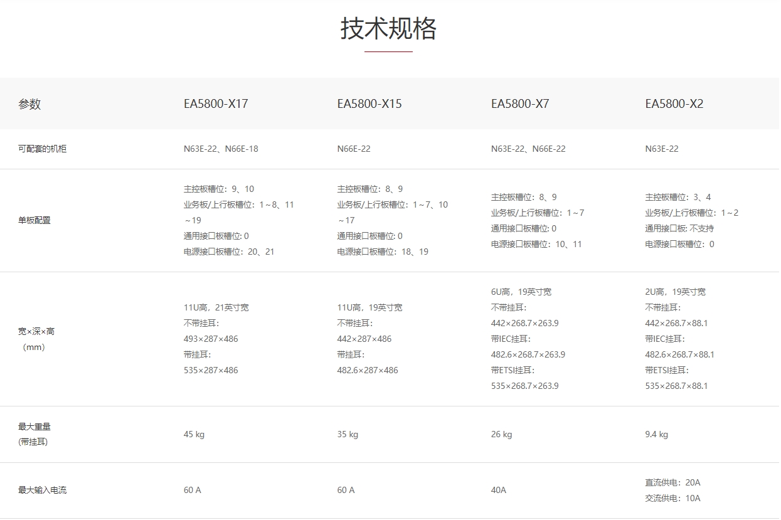Click 11U高，19英寸宽 text
Image resolution: width=781 pixels, height=520 pixels.
(x=370, y=308)
